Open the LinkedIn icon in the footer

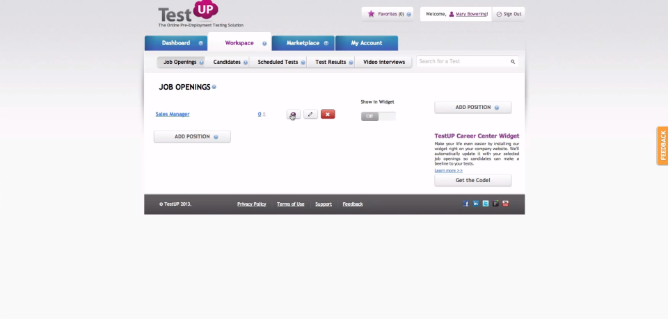[x=475, y=204]
